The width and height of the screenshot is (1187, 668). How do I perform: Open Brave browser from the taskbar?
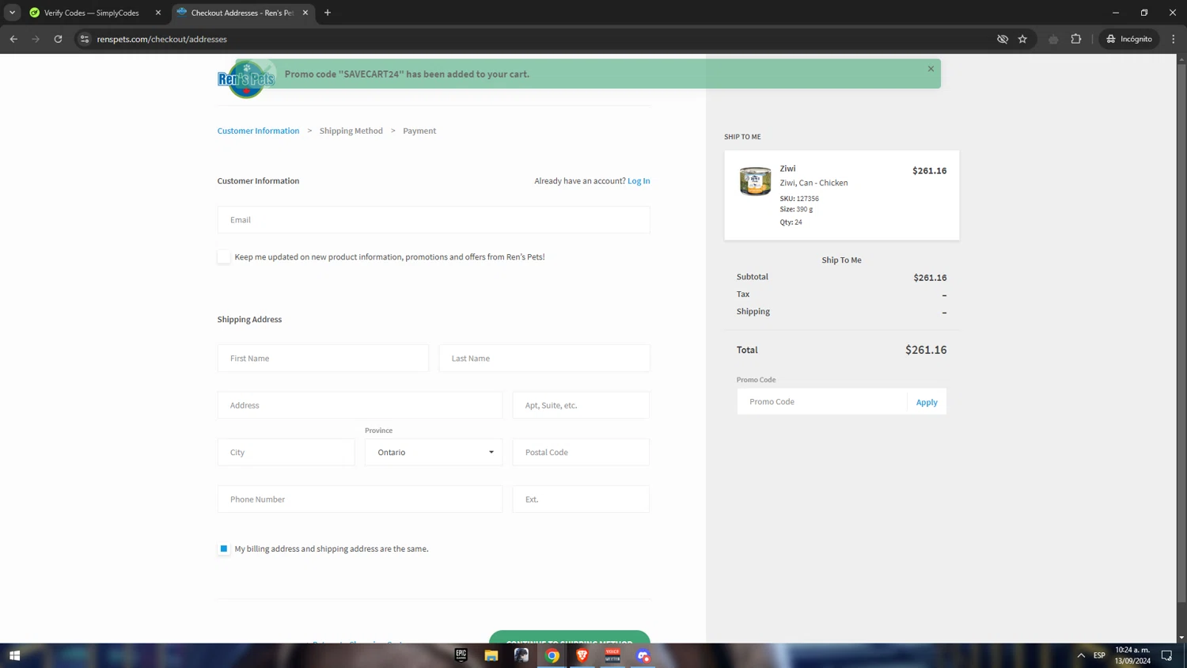pos(582,655)
